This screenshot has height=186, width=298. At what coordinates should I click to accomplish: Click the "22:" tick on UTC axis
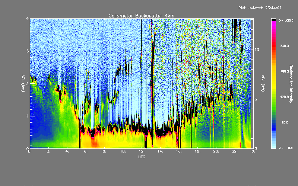click(235, 151)
